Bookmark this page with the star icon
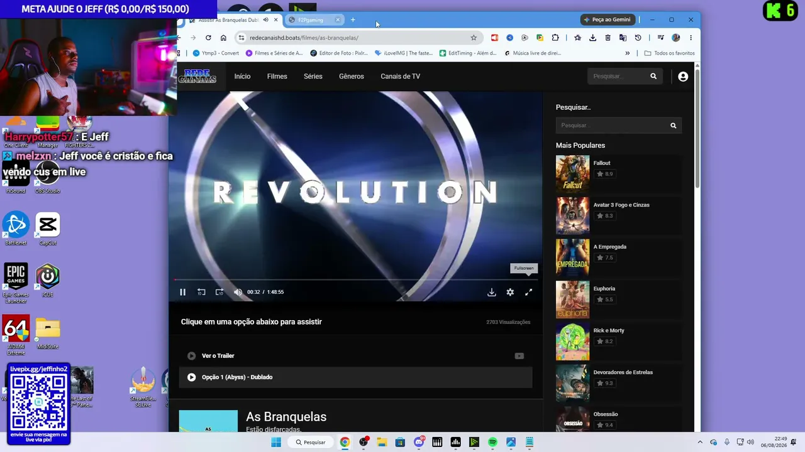The height and width of the screenshot is (452, 805). tap(474, 38)
